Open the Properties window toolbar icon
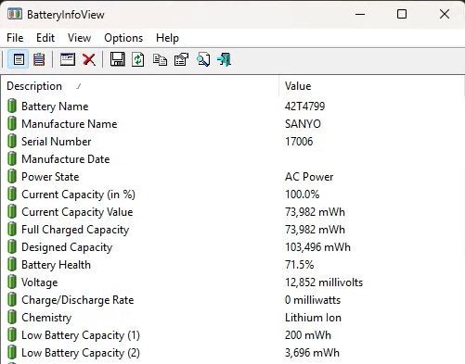 68,59
